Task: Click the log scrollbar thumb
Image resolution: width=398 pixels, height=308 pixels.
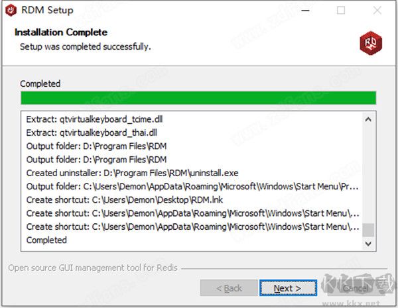Action: pyautogui.click(x=368, y=229)
